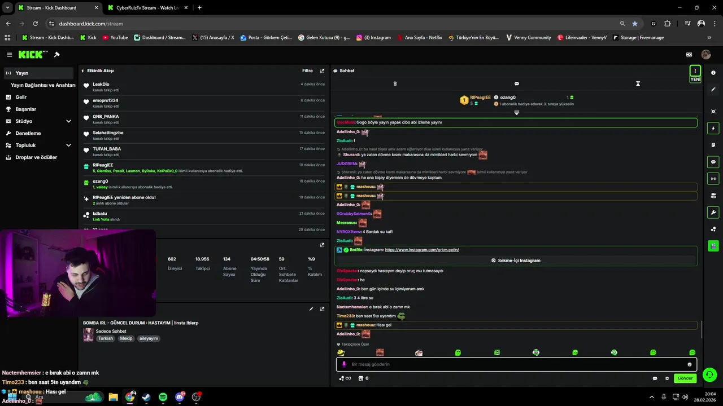Send the message with Gönder button
Viewport: 723px width, 406px height.
pos(685,378)
